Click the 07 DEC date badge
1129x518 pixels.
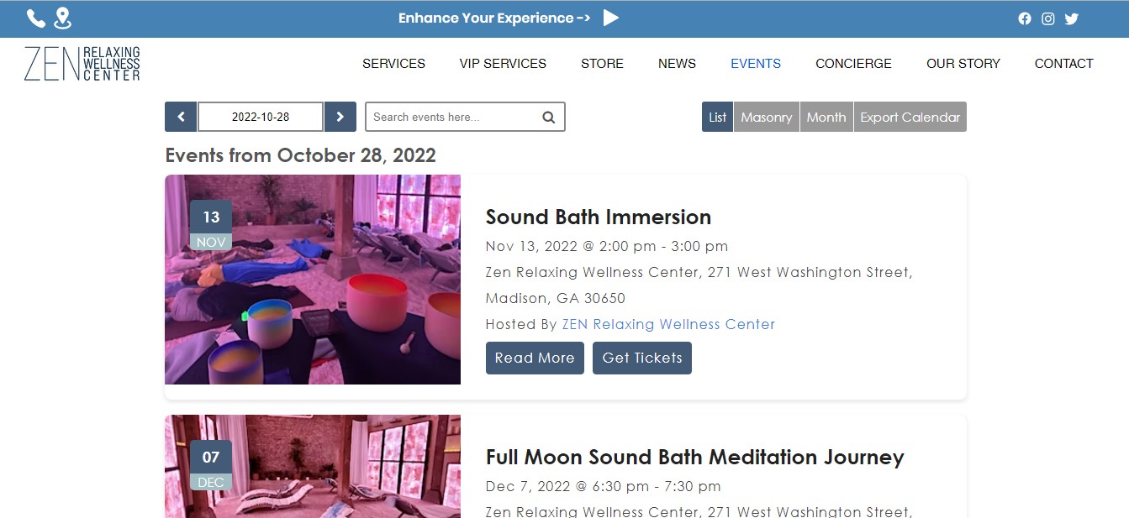click(x=211, y=465)
